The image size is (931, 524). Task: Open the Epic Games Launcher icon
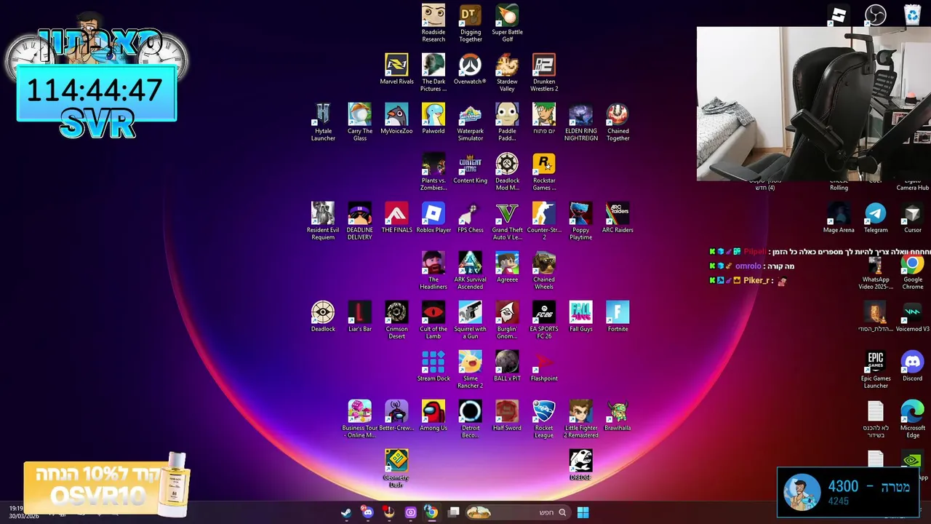[x=876, y=362]
